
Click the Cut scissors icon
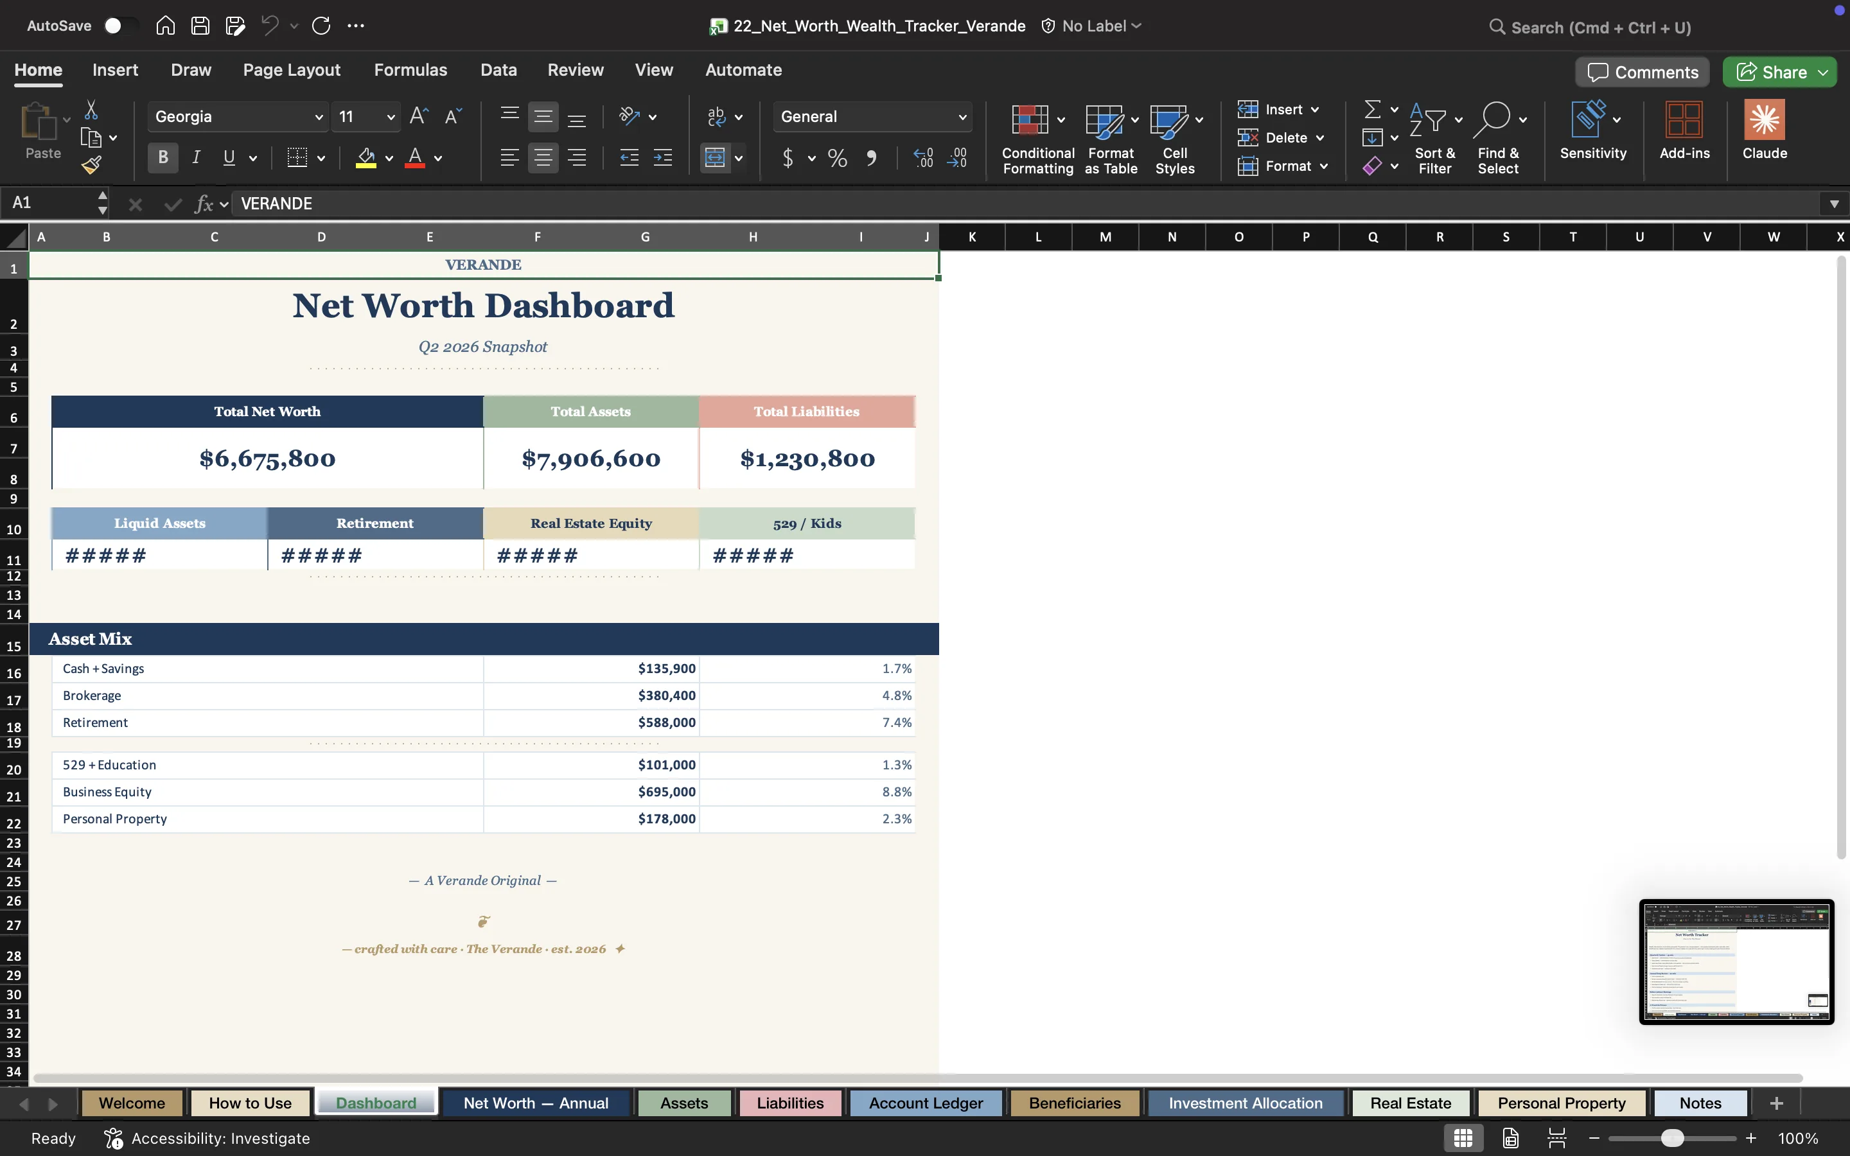[x=91, y=110]
